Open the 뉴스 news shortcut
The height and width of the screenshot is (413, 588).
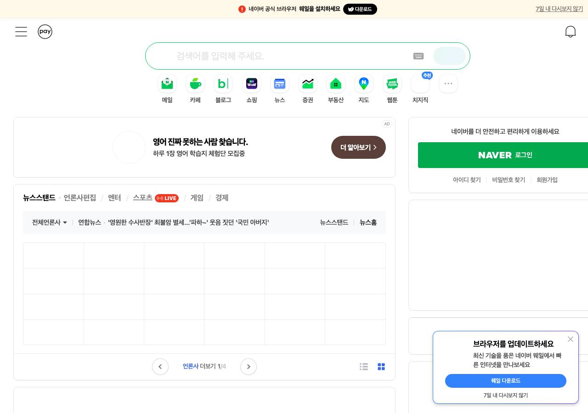[280, 90]
